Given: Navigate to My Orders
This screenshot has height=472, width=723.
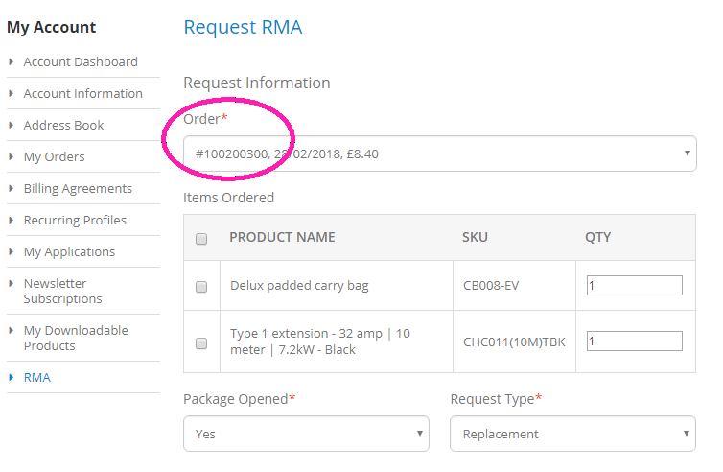Looking at the screenshot, I should point(54,156).
